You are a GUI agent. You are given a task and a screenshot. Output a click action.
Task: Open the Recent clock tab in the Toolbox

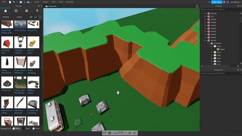pos(26,11)
